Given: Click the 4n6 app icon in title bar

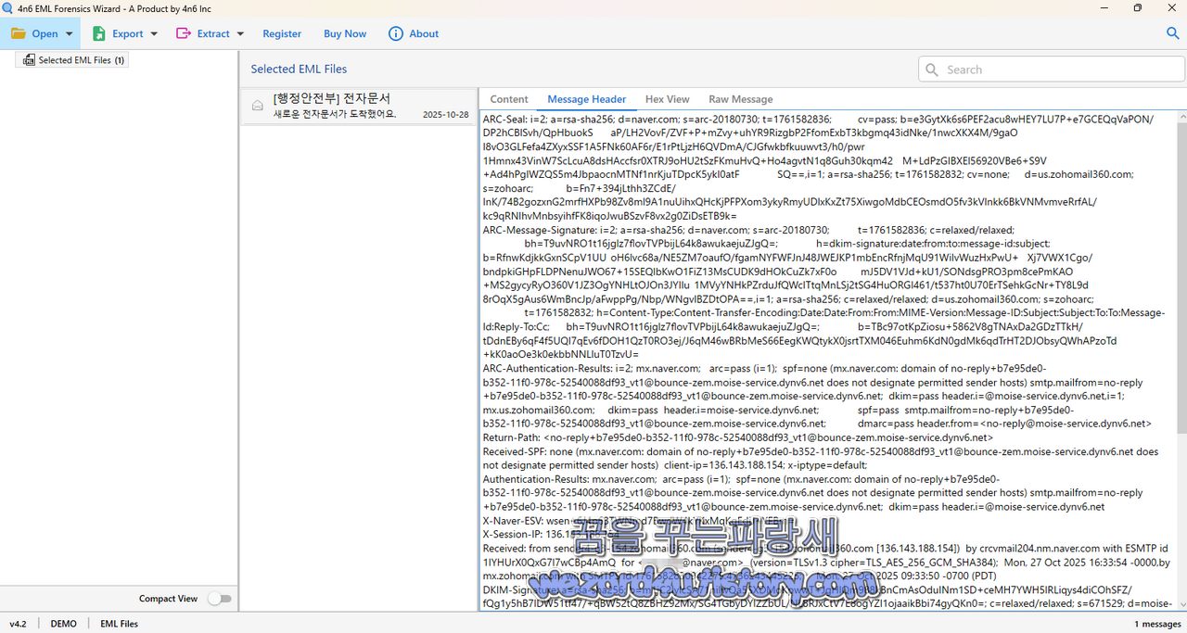Looking at the screenshot, I should (8, 7).
